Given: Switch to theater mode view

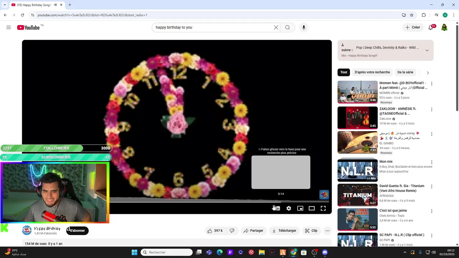Looking at the screenshot, I should (312, 208).
